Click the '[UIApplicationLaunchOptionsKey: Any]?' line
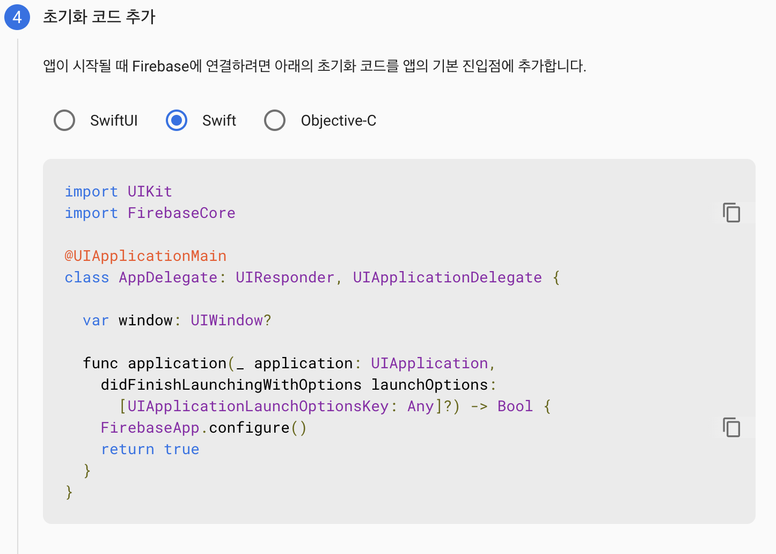This screenshot has width=776, height=554. click(x=335, y=406)
